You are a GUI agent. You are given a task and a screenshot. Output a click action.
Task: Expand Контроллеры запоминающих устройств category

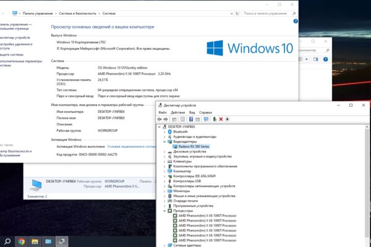(164, 186)
